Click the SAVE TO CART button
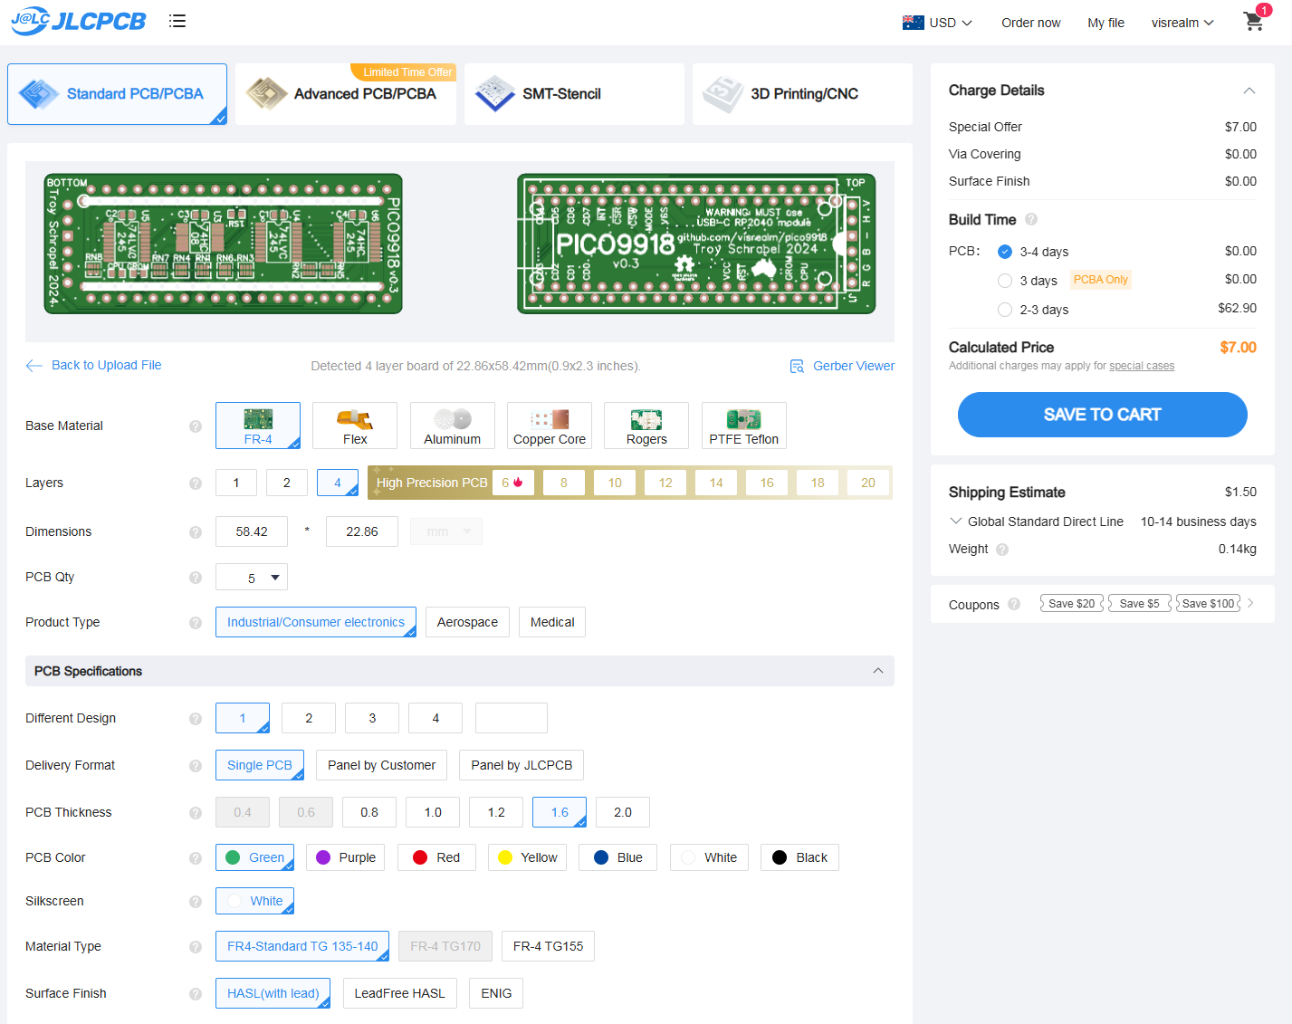This screenshot has height=1024, width=1292. (1102, 415)
